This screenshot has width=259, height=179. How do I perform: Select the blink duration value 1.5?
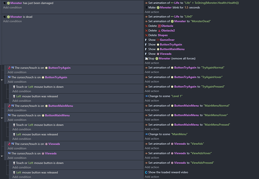[186, 8]
